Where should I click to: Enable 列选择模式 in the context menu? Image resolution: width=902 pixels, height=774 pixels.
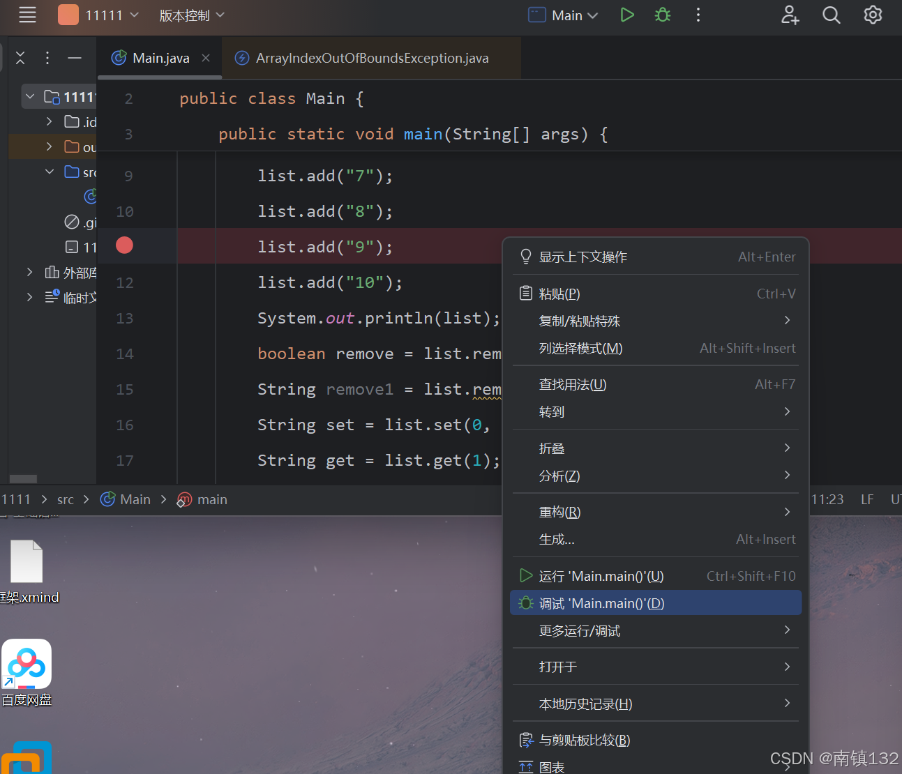[x=580, y=348]
